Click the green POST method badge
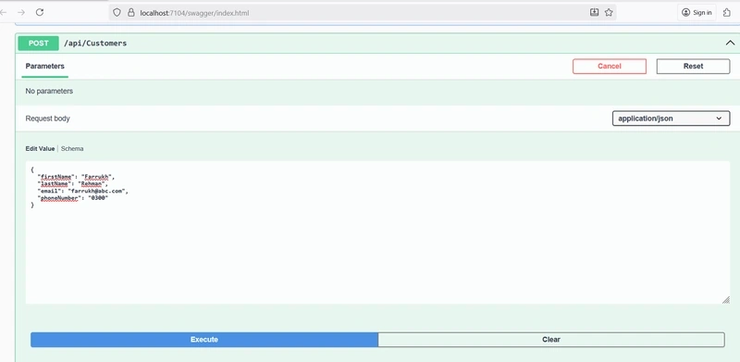 38,43
